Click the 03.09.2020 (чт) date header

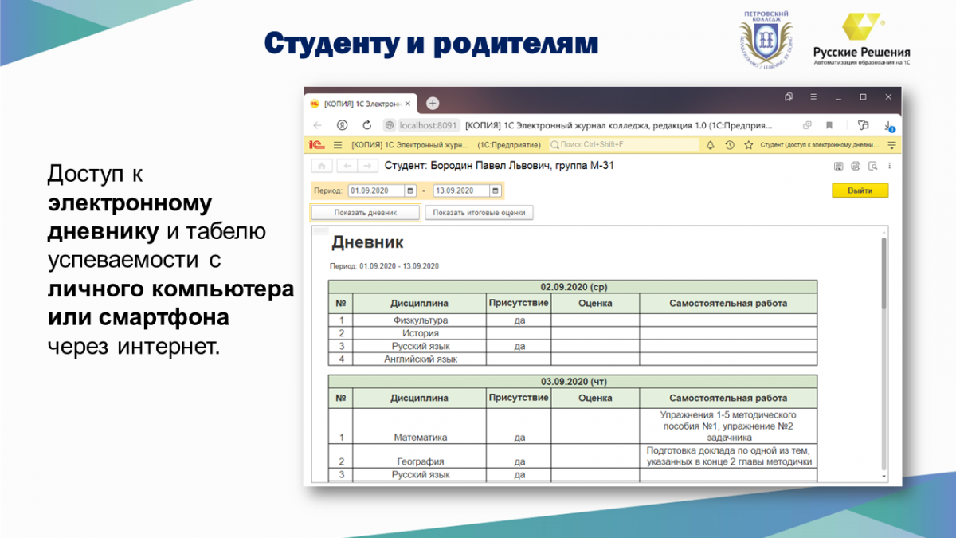[573, 382]
